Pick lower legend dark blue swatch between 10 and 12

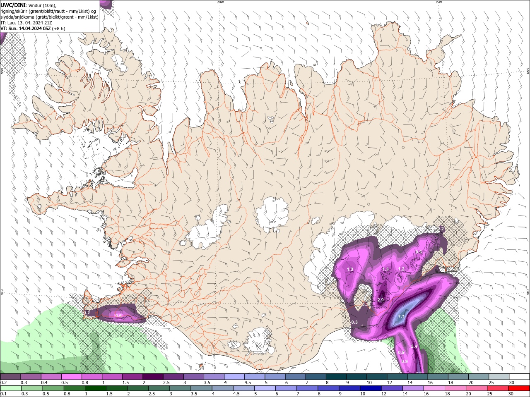click(371, 388)
